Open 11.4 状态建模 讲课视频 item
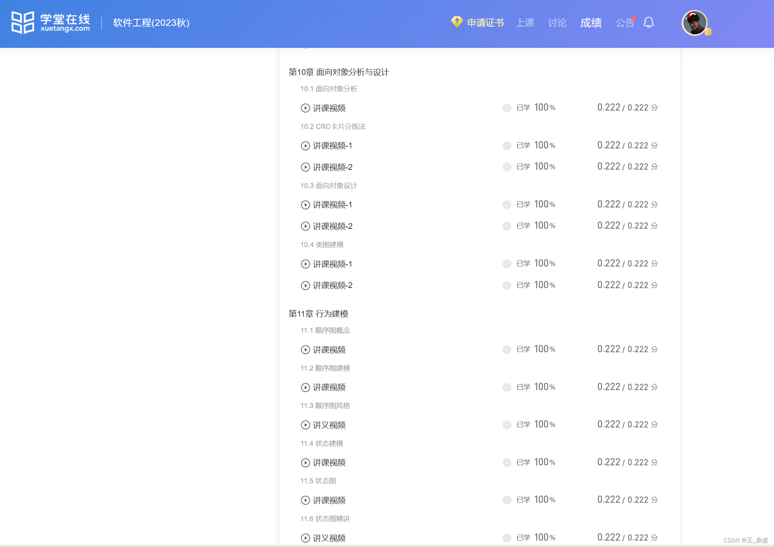Image resolution: width=774 pixels, height=547 pixels. (x=329, y=462)
